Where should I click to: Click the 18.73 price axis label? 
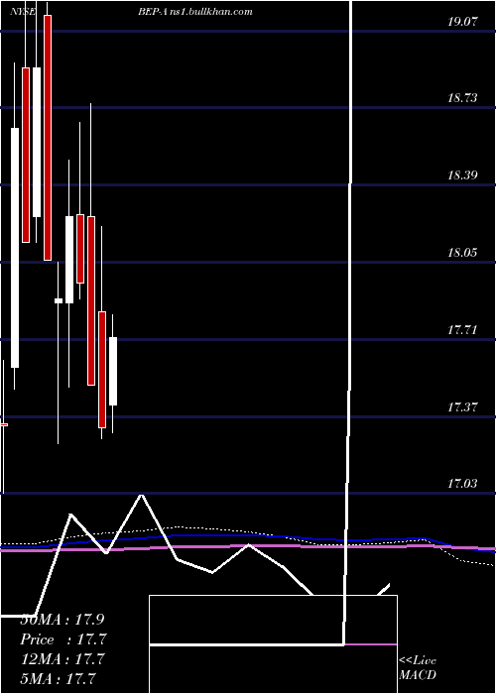point(462,98)
